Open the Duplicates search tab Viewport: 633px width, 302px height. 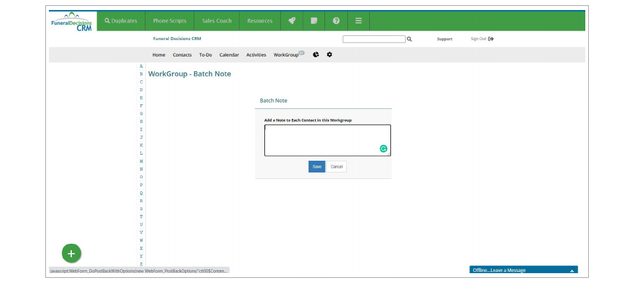pos(121,21)
